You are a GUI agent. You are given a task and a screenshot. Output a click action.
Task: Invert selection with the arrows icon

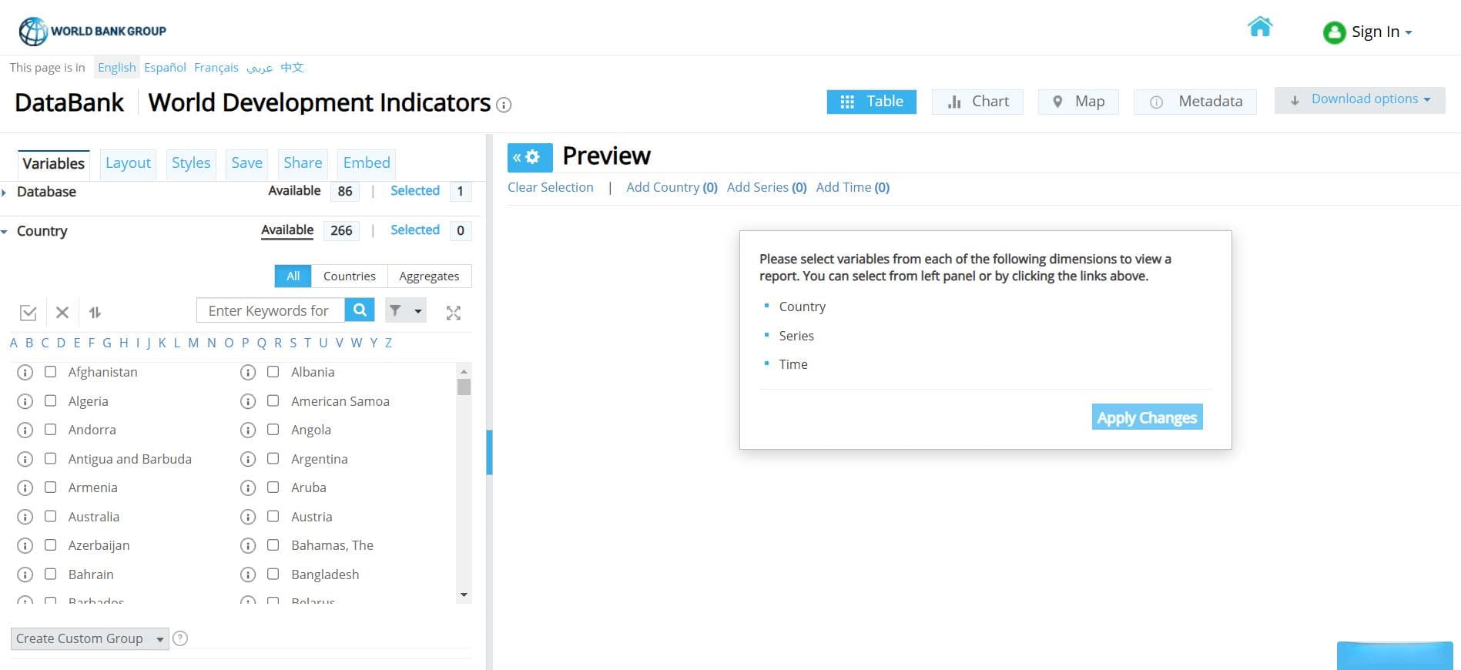coord(95,313)
